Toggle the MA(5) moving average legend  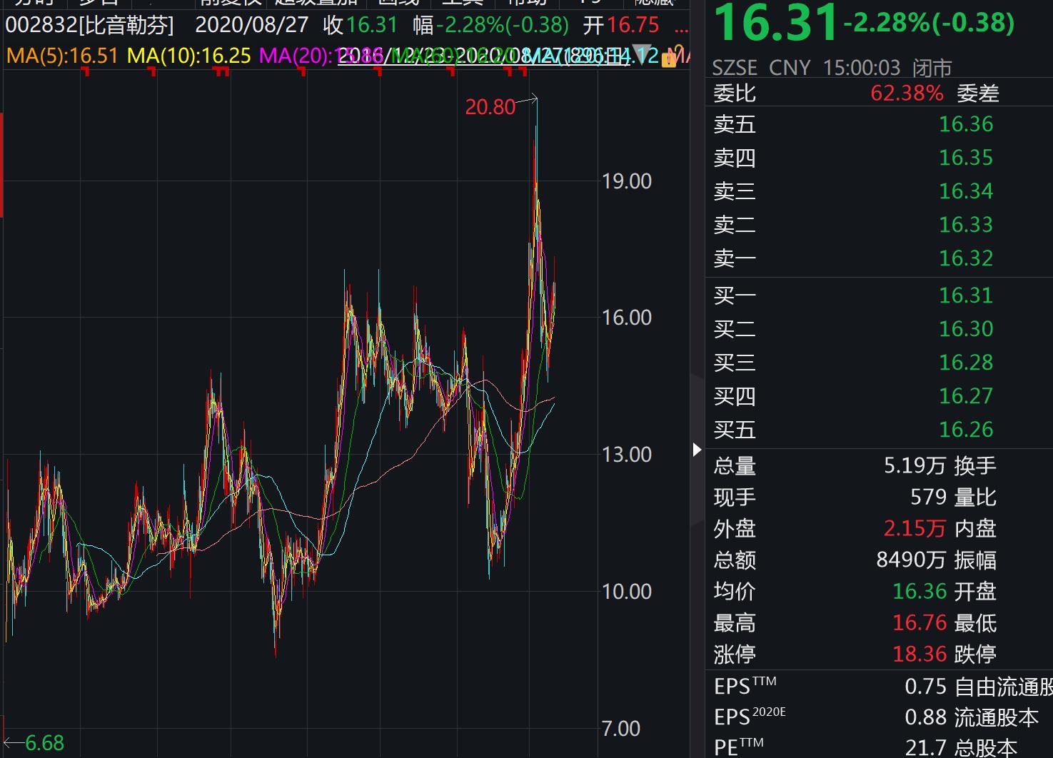coord(61,55)
